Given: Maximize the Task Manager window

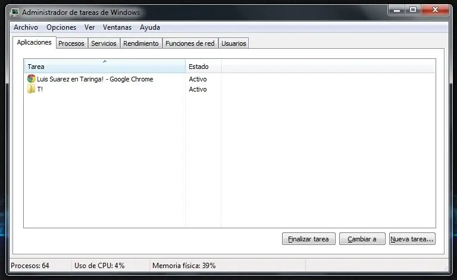Looking at the screenshot, I should [x=413, y=10].
